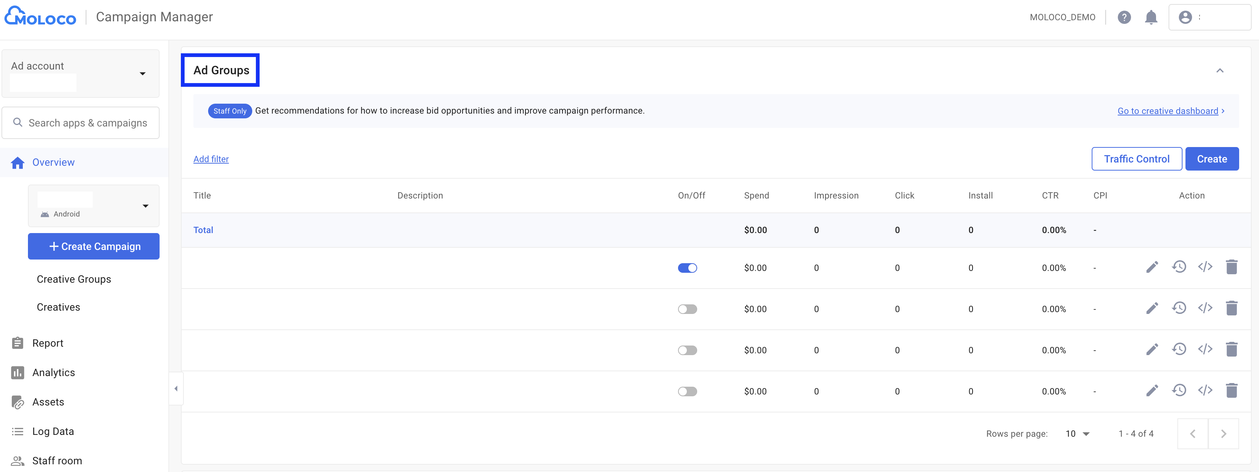Open Rows per page dropdown

1077,434
